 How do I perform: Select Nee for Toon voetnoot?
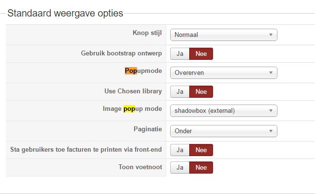(x=201, y=168)
